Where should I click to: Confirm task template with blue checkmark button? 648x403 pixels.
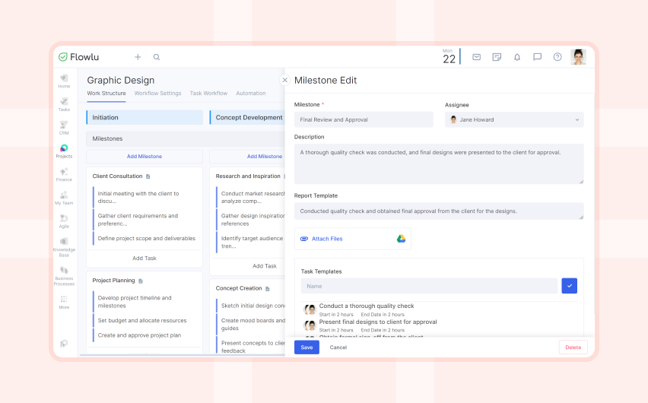(569, 286)
